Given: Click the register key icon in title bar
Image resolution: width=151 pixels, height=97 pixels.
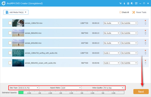Looking at the screenshot, I should [124, 4].
